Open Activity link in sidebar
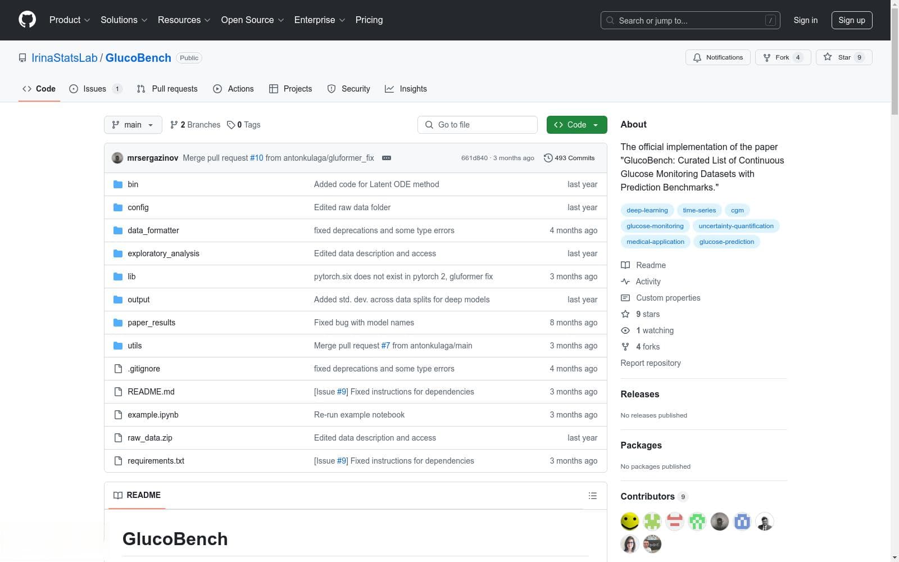 click(641, 282)
